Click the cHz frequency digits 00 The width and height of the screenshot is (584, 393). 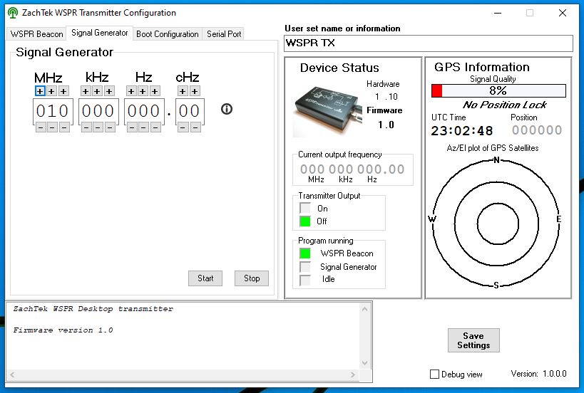(190, 111)
